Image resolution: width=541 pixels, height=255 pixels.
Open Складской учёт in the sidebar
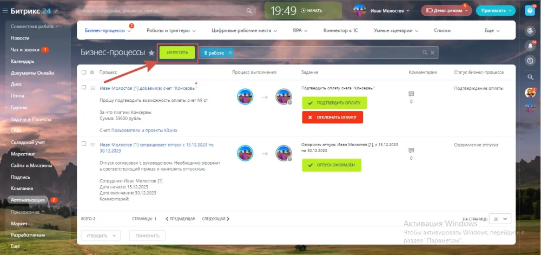click(28, 142)
